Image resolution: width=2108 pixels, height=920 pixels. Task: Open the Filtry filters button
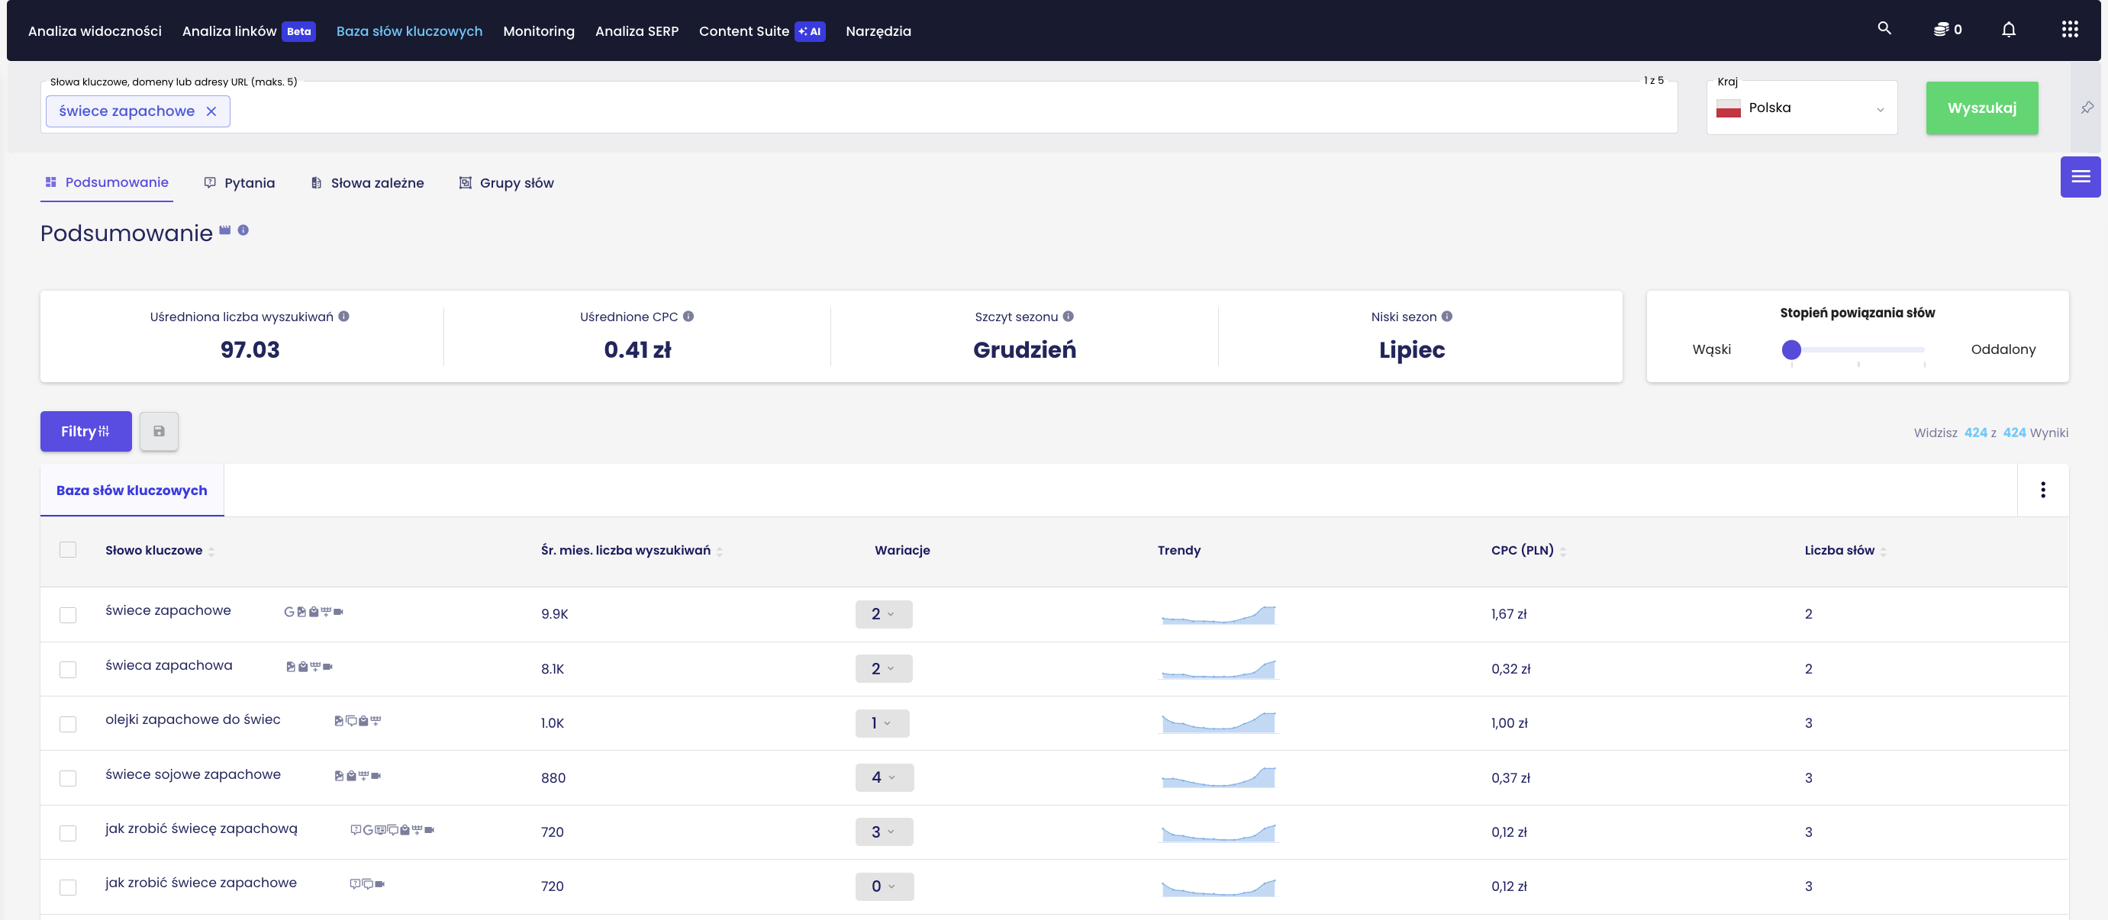coord(86,431)
